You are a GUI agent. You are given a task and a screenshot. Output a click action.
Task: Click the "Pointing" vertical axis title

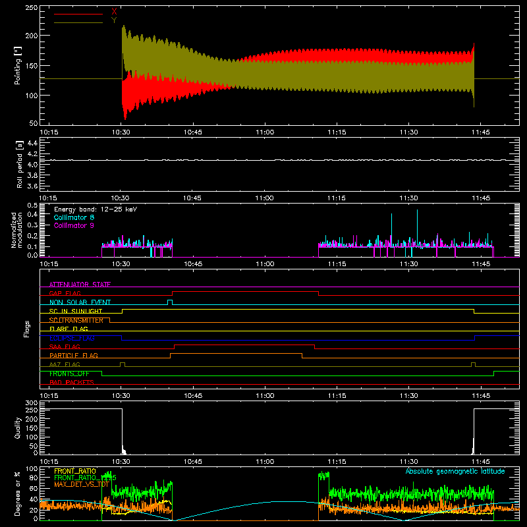click(18, 65)
